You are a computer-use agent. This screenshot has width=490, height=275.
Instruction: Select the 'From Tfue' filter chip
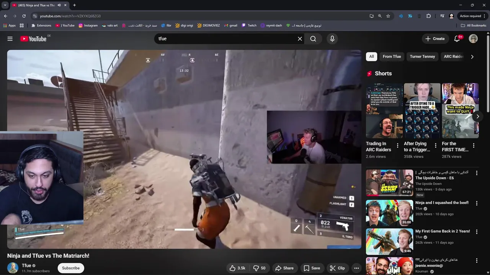392,57
